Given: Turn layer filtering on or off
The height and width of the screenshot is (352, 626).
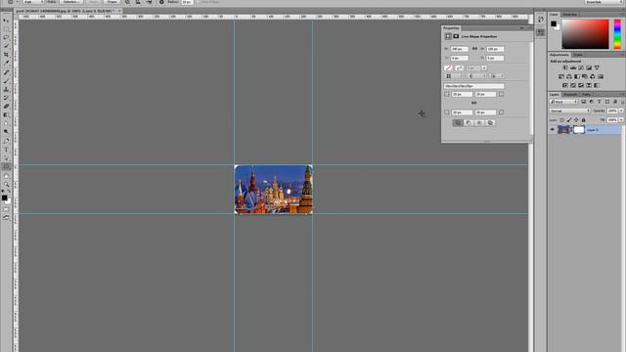Looking at the screenshot, I should click(622, 102).
